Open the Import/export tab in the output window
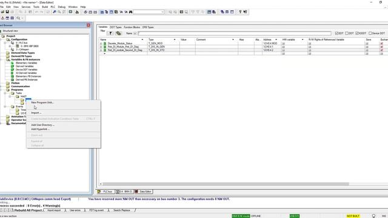 54,210
